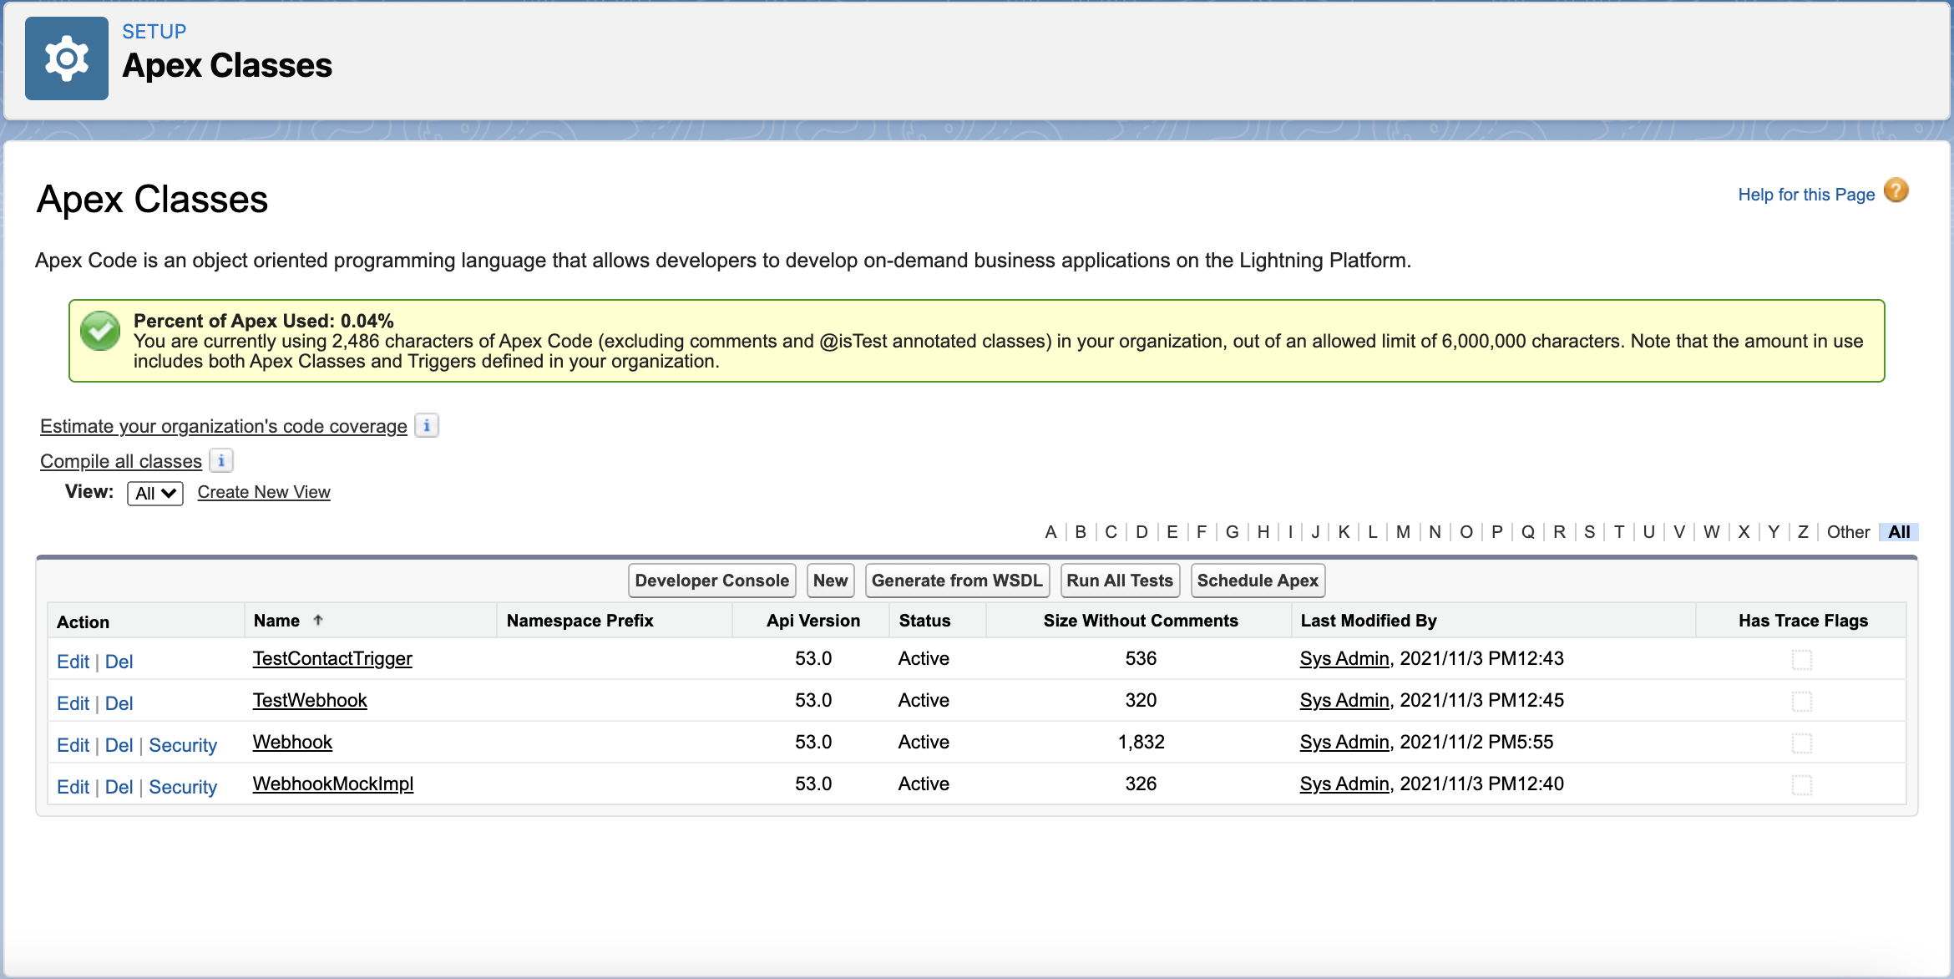1954x979 pixels.
Task: Filter list by letter T
Action: 1618,532
